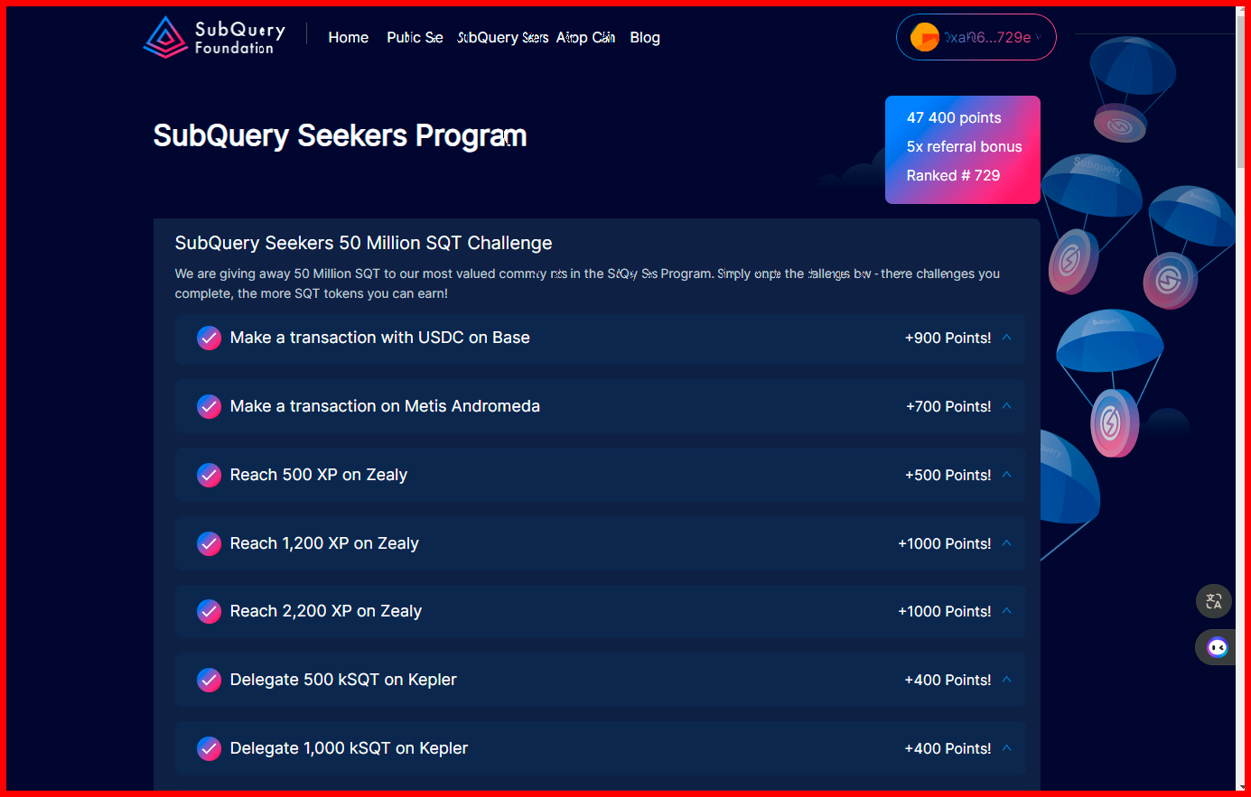Select the 'Reach 1,200 XP on Zealy' title
The width and height of the screenshot is (1251, 797).
tap(324, 543)
